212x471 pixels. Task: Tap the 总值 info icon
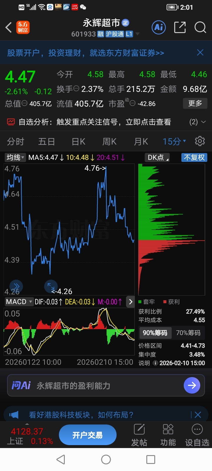25,103
